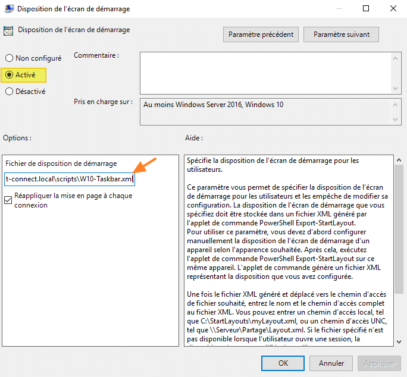Cancel with the Annuler button

(x=331, y=363)
